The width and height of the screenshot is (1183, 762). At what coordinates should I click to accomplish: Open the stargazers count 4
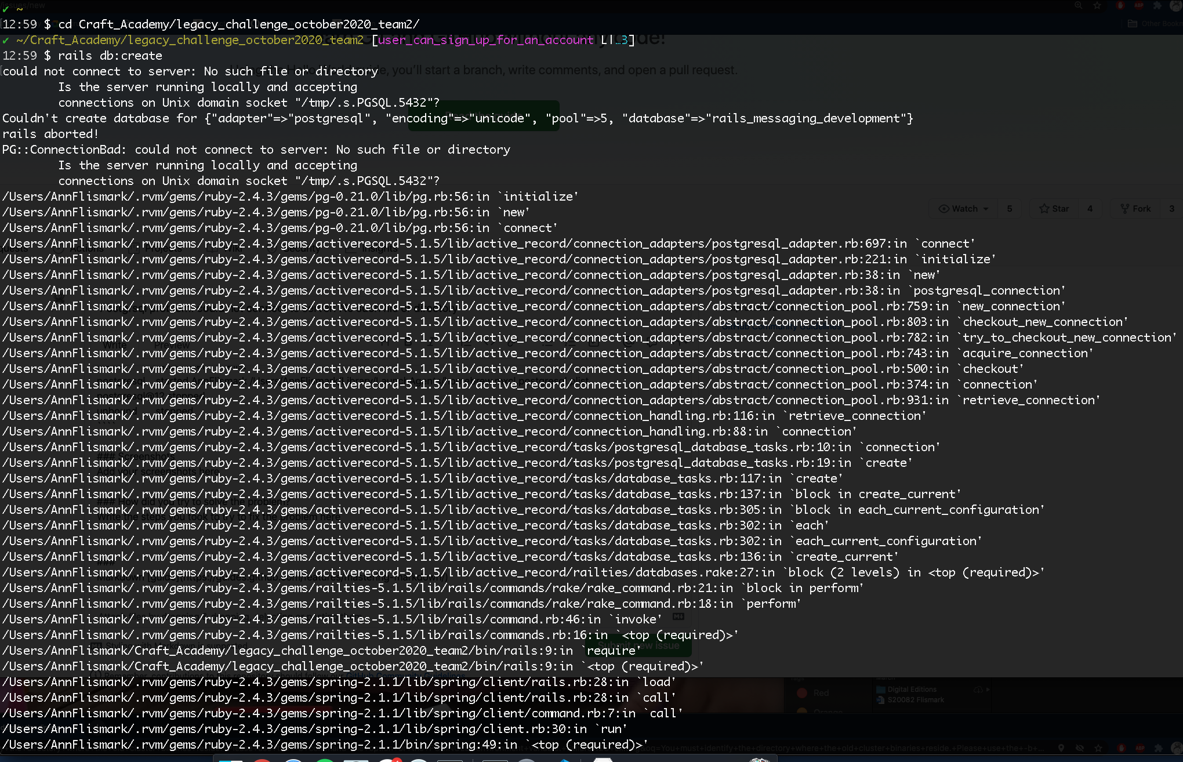1090,209
